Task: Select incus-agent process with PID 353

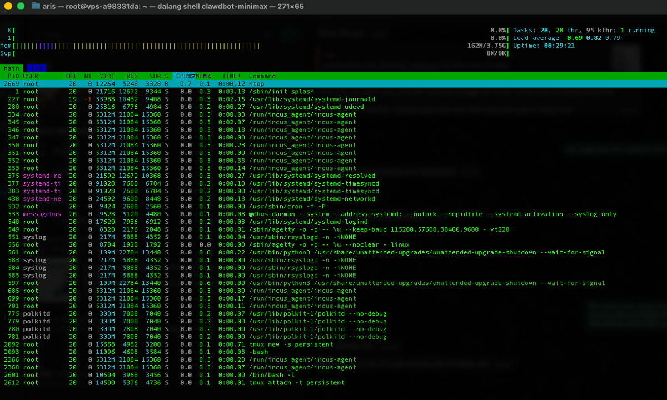Action: (x=333, y=168)
